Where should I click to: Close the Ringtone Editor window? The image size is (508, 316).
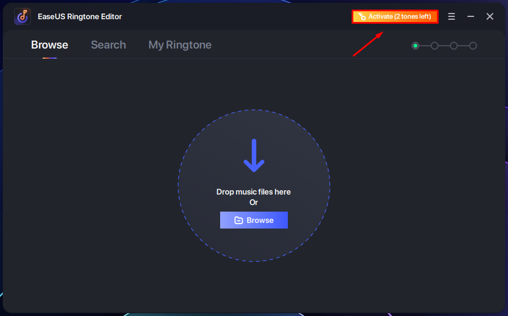point(490,17)
